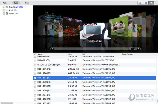Click the Video category icon
Image resolution: width=158 pixels, height=104 pixels.
7,13
